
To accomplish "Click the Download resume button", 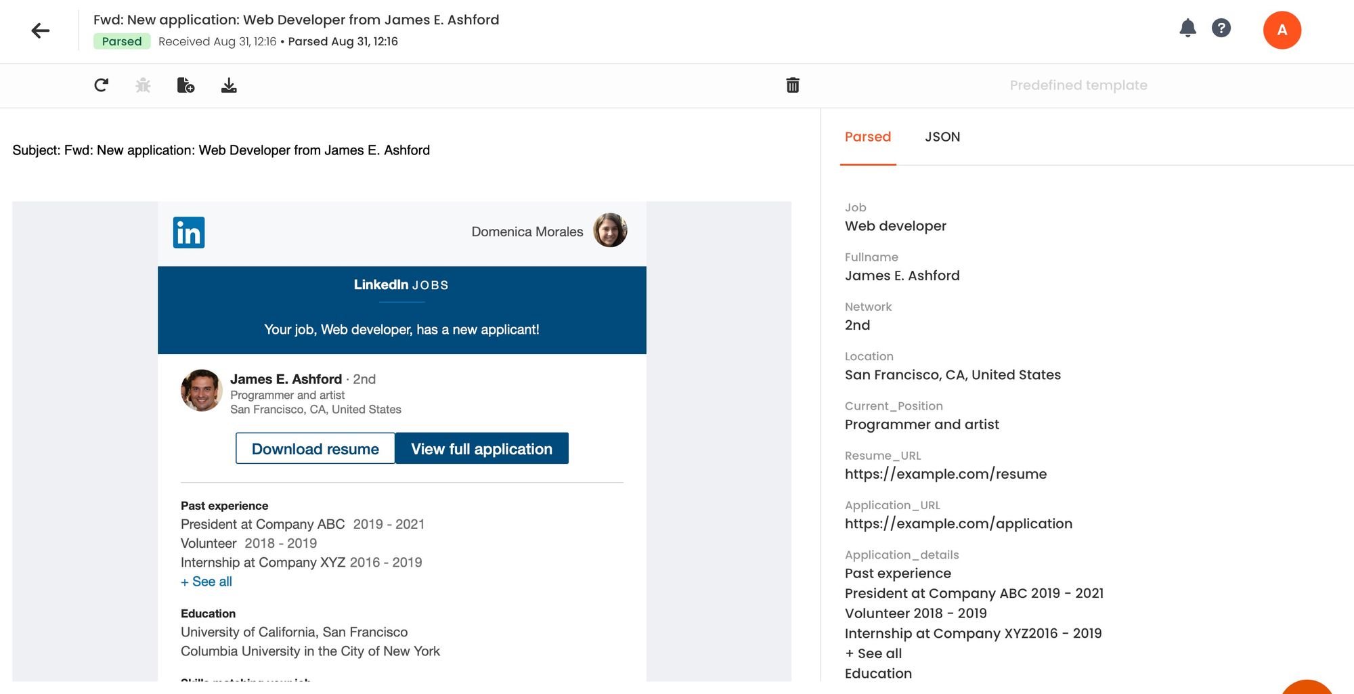I will click(315, 449).
